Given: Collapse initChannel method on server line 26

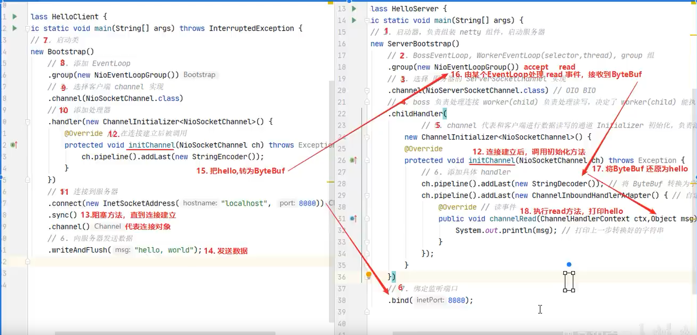Looking at the screenshot, I should (x=367, y=161).
